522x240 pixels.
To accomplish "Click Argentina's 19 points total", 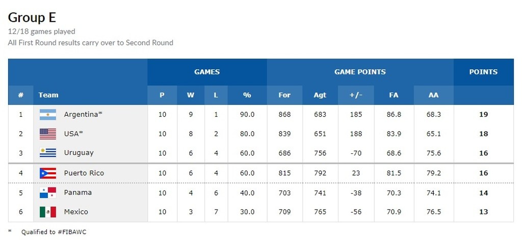I will click(483, 115).
